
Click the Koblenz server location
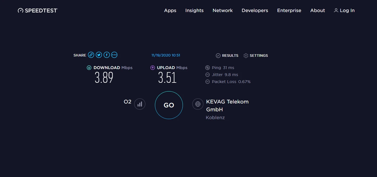[x=215, y=118]
